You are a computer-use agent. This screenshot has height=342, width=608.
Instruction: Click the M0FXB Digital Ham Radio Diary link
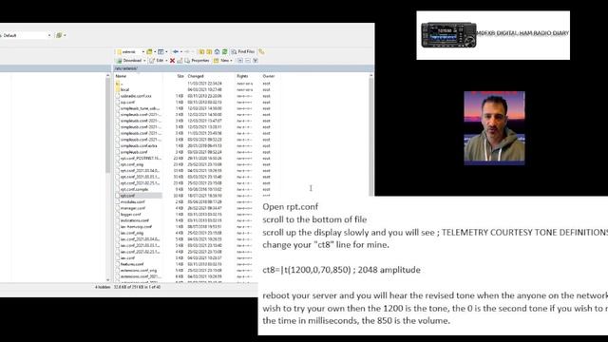coord(522,33)
